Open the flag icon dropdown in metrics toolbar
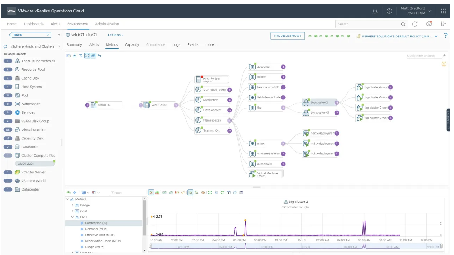Image resolution: width=454 pixels, height=255 pixels. [95, 193]
